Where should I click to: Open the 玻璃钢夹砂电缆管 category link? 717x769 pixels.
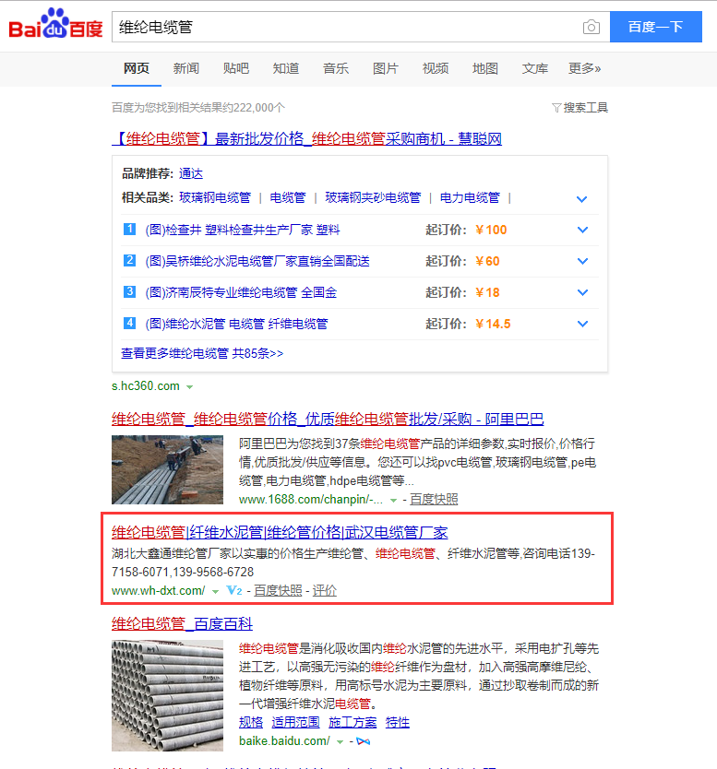pos(373,197)
